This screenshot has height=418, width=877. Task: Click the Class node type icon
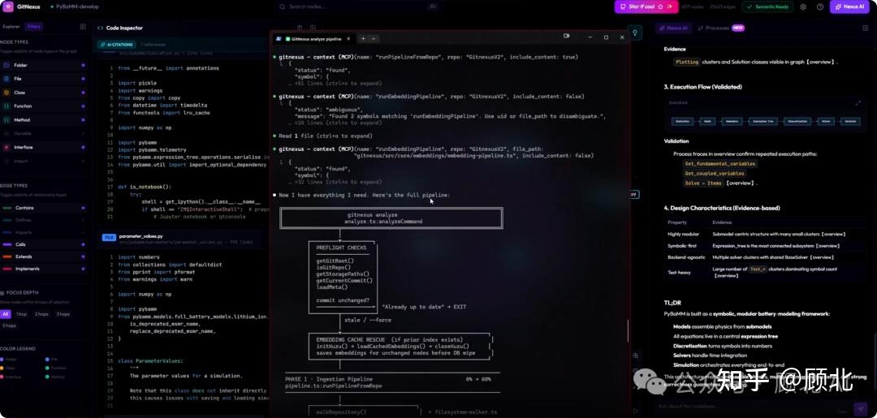(x=6, y=93)
